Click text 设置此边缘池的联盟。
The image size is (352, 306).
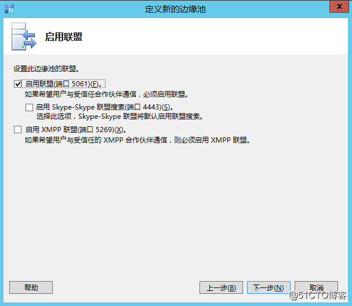[46, 68]
